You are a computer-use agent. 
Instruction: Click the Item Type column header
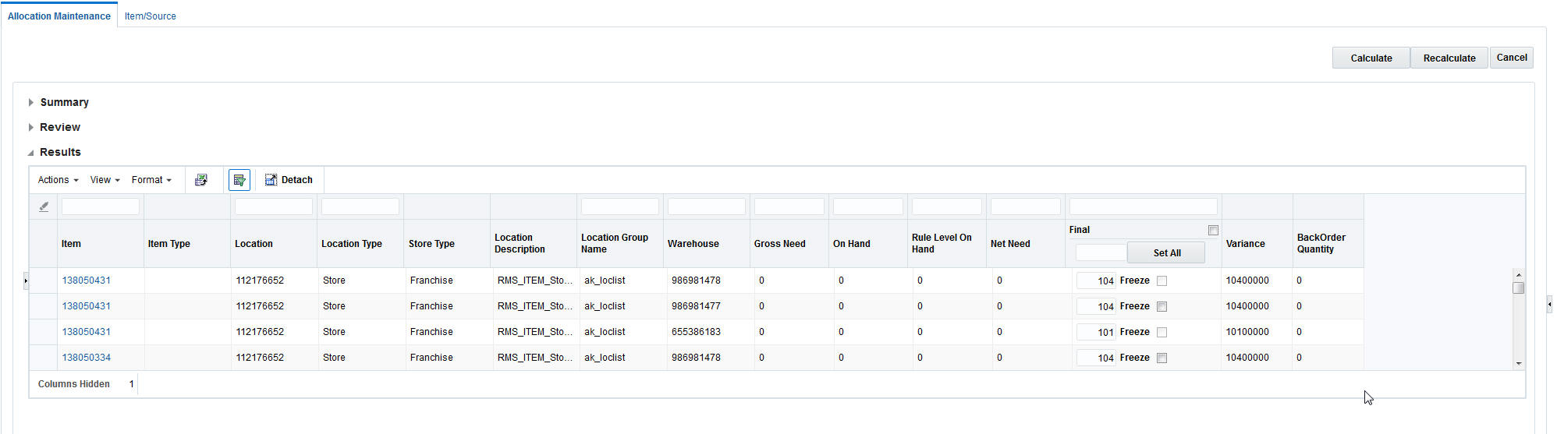pyautogui.click(x=187, y=244)
